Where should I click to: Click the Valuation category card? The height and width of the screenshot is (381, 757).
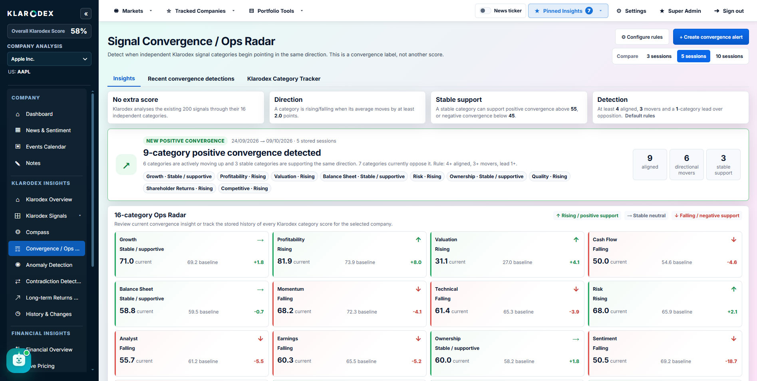(507, 254)
